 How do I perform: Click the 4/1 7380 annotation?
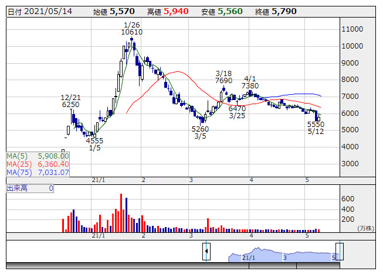coord(250,82)
